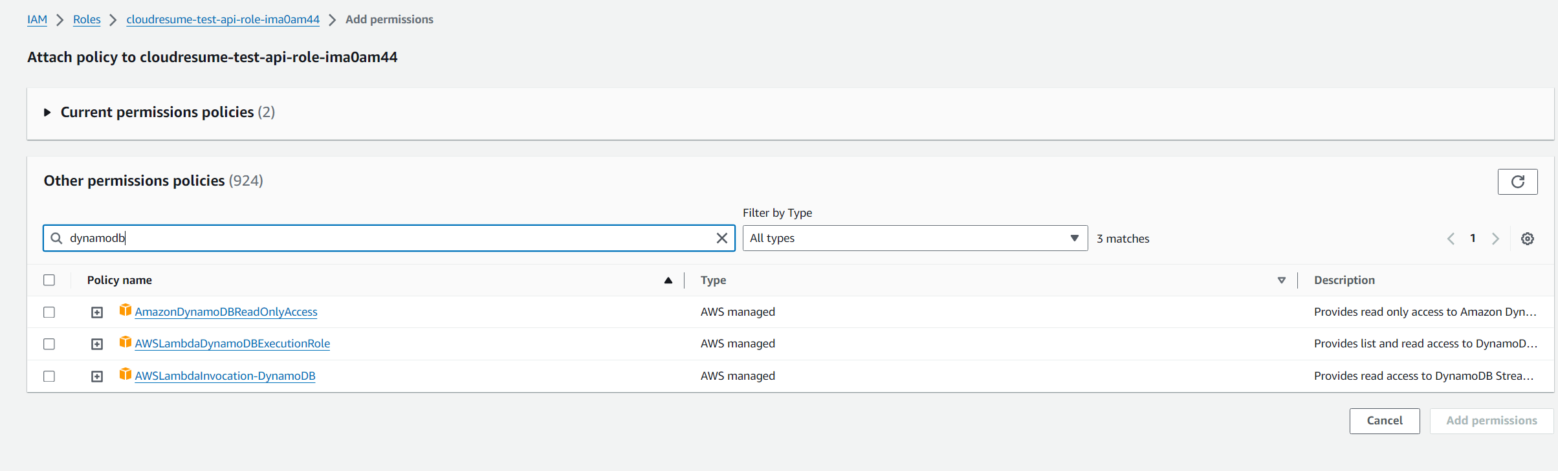
Task: Open the Roles breadcrumb link
Action: point(87,19)
